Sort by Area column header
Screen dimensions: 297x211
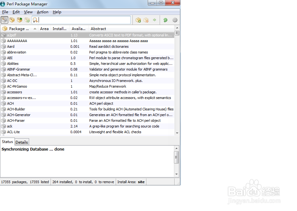click(44, 28)
